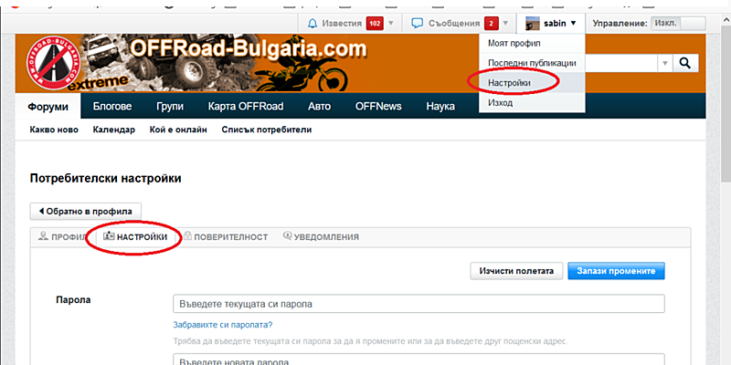Go to Какво ново
The image size is (731, 365).
[54, 130]
